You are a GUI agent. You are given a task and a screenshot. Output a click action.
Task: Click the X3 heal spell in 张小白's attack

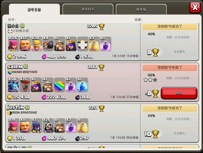click(x=94, y=44)
